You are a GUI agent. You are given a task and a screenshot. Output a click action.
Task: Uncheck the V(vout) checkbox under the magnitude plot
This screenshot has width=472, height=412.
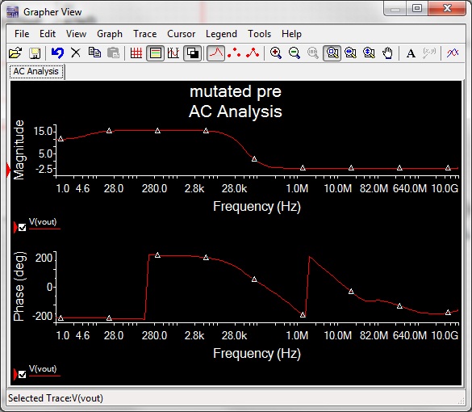[x=23, y=228]
